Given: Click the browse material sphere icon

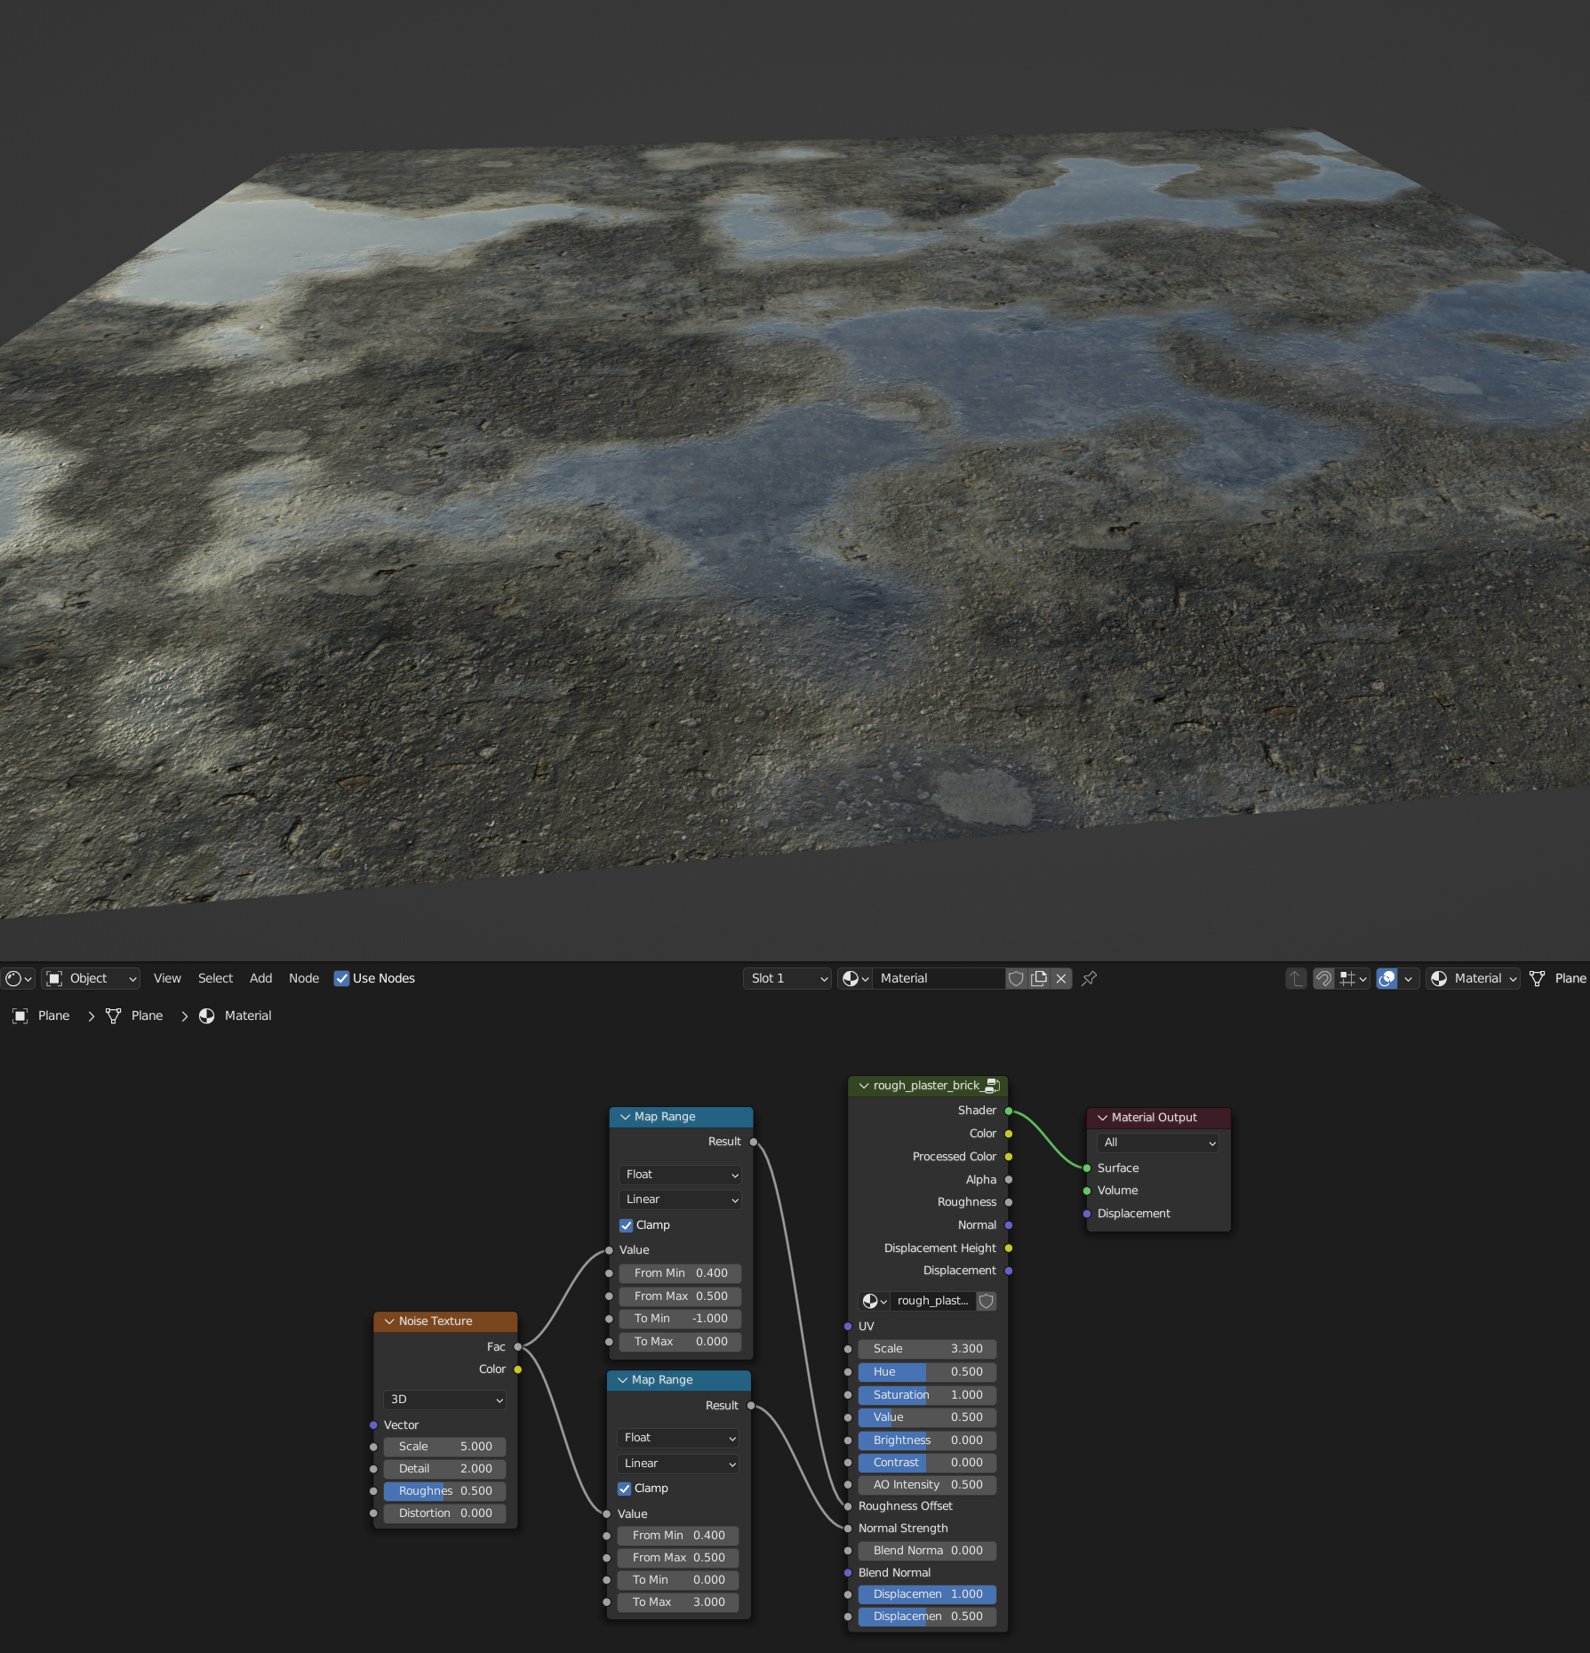Looking at the screenshot, I should 855,978.
